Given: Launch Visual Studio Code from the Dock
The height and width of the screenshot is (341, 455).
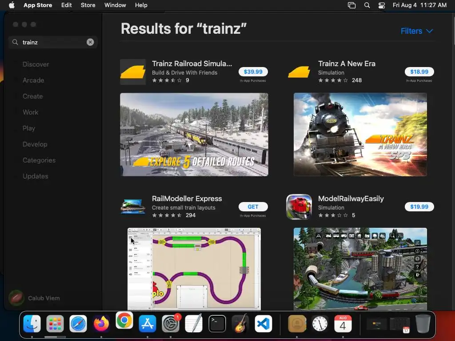Looking at the screenshot, I should click(263, 324).
